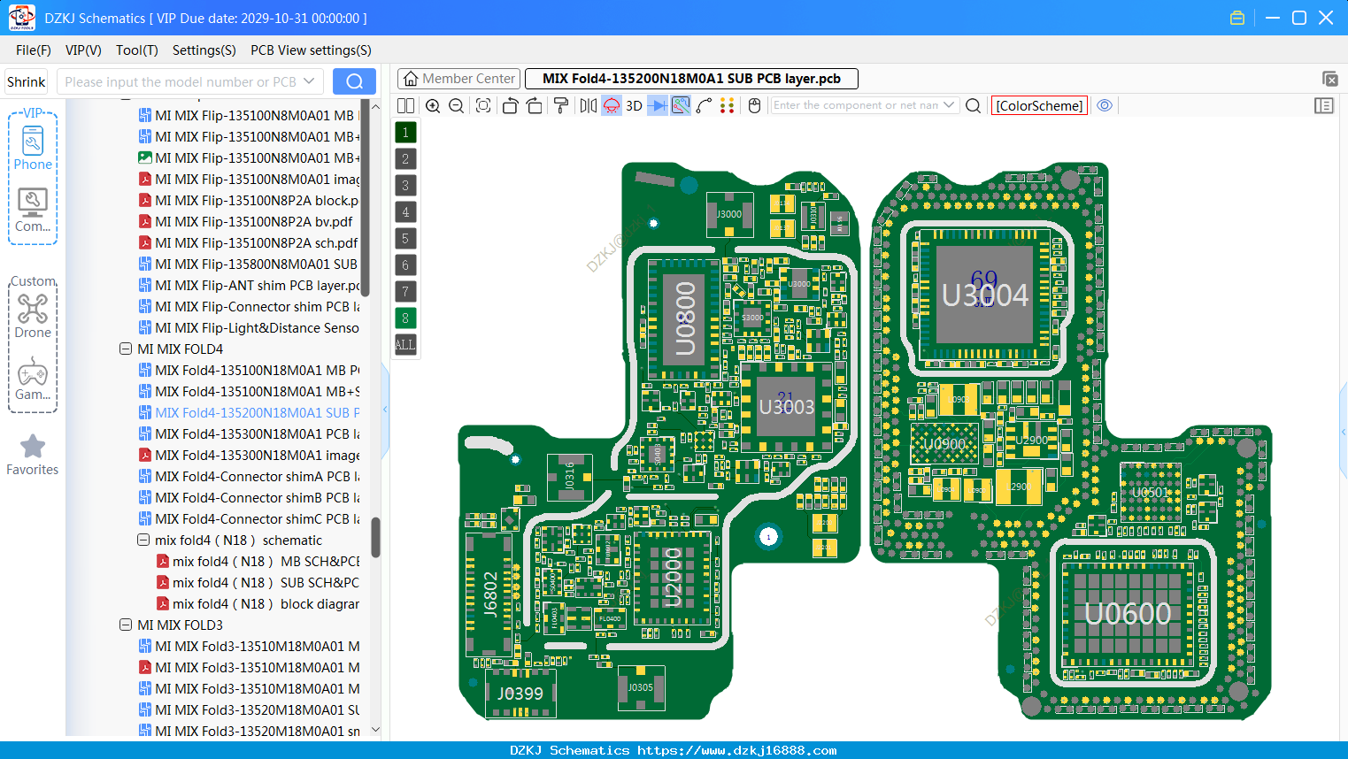The image size is (1348, 759).
Task: Show PCB layer 7
Action: coord(405,292)
